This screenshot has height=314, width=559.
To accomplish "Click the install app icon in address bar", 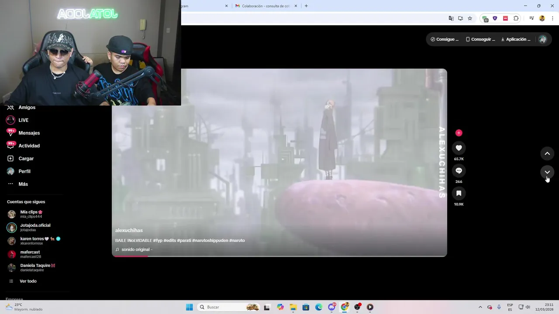I will [460, 18].
